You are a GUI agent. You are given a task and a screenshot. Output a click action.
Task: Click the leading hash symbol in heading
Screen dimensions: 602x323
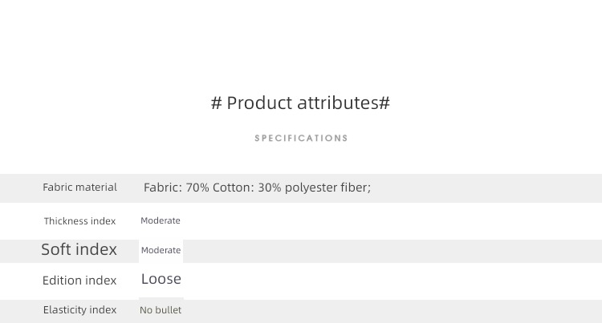point(217,103)
